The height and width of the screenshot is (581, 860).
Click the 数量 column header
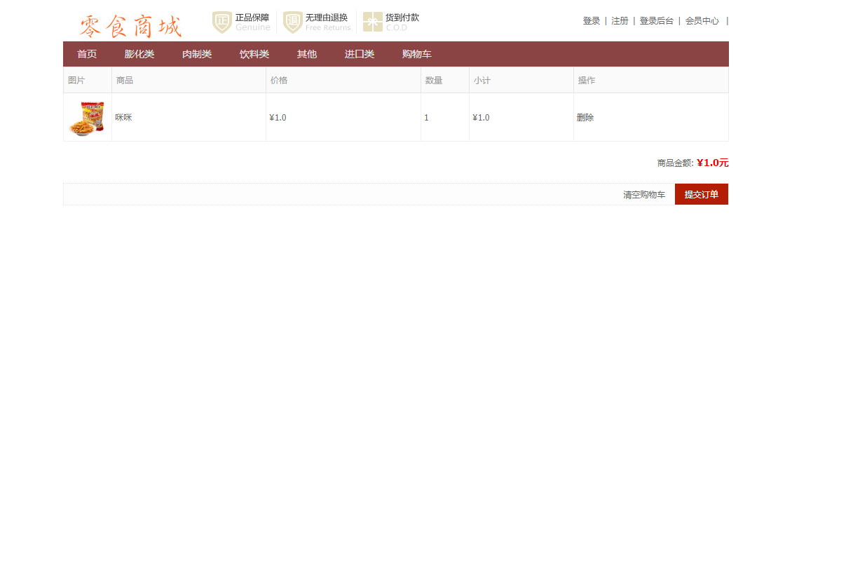pyautogui.click(x=434, y=81)
